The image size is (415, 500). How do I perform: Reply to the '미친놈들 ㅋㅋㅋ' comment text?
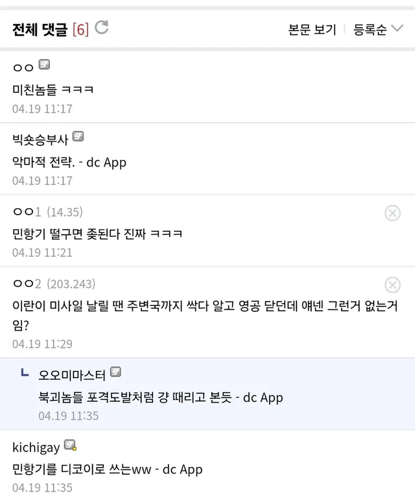53,89
